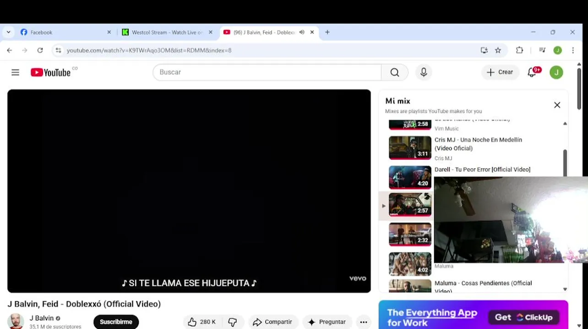Open Chrome three-dot menu
This screenshot has height=329, width=588.
pyautogui.click(x=573, y=50)
